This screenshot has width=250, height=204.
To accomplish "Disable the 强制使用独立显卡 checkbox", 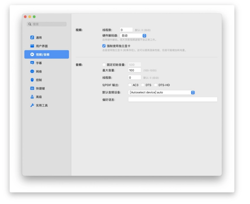I will click(x=104, y=46).
